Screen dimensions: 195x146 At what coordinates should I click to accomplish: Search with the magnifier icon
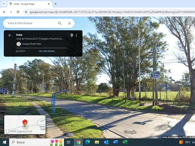coord(60,23)
